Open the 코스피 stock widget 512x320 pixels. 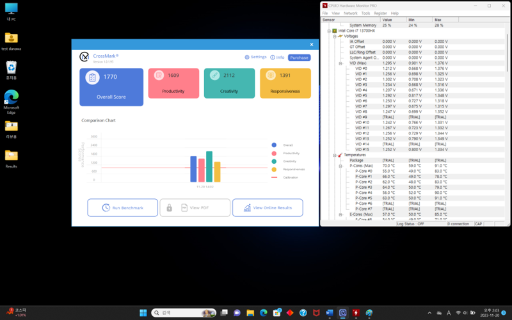[16, 312]
